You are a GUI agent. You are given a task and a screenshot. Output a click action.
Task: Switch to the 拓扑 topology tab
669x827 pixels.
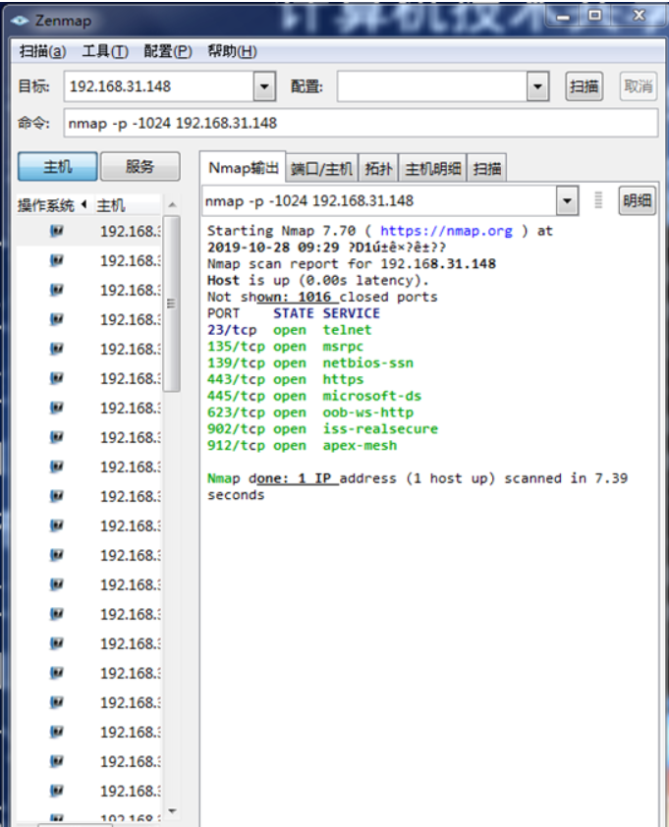[x=378, y=169]
